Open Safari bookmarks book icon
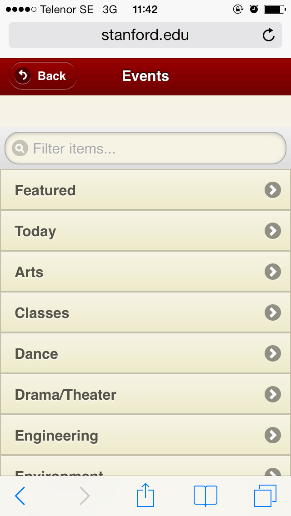The width and height of the screenshot is (291, 516). 205,495
